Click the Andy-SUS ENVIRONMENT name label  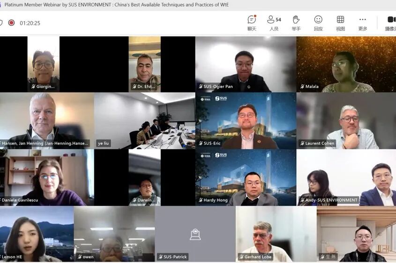coord(329,200)
